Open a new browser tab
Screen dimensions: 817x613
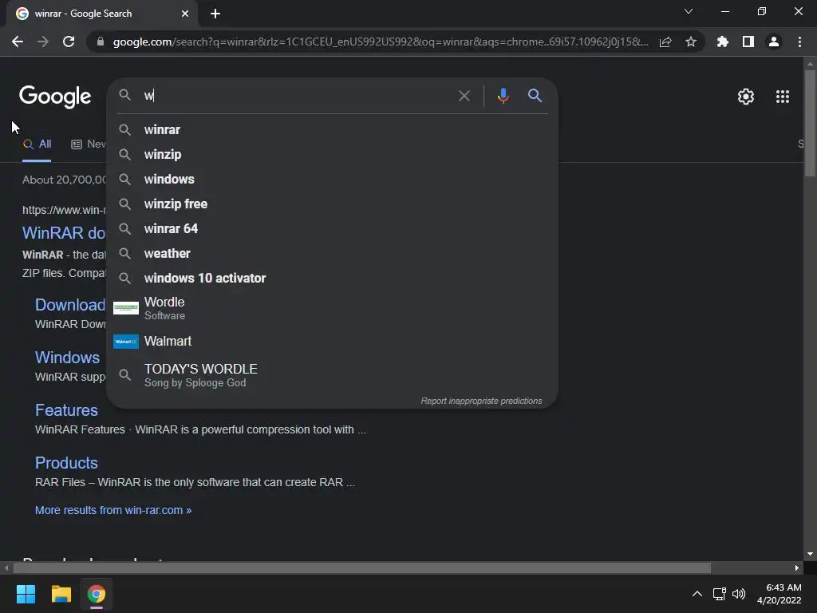(x=215, y=14)
